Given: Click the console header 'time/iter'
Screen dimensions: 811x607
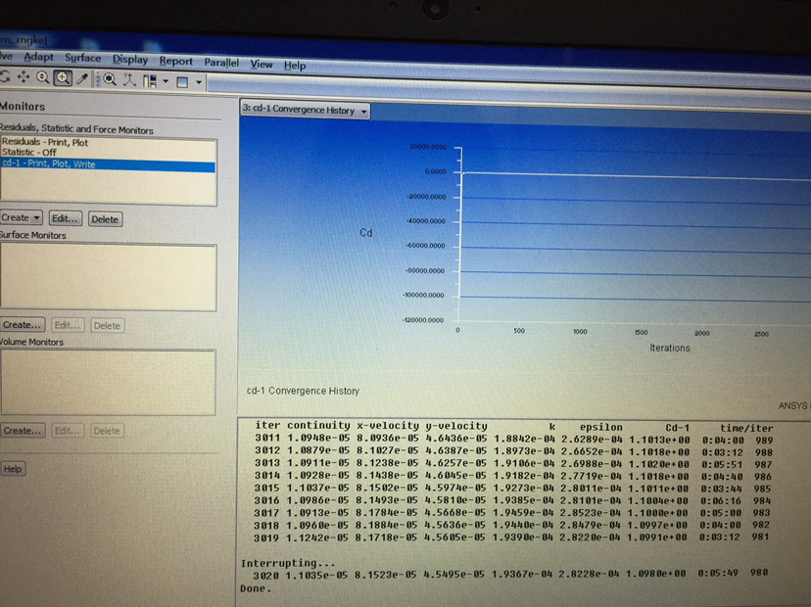Looking at the screenshot, I should coord(746,428).
